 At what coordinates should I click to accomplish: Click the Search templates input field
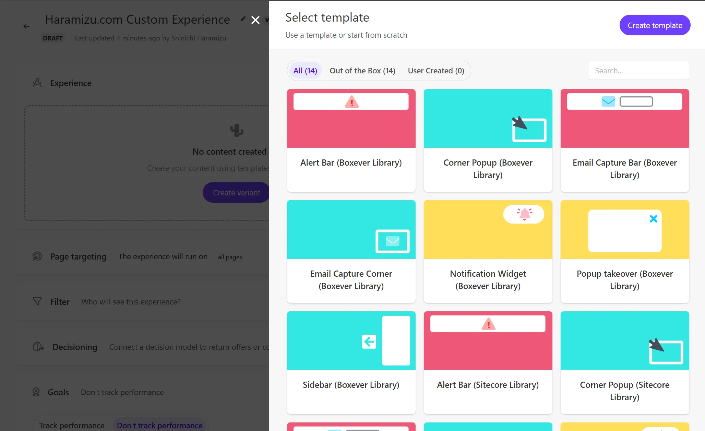click(x=639, y=71)
